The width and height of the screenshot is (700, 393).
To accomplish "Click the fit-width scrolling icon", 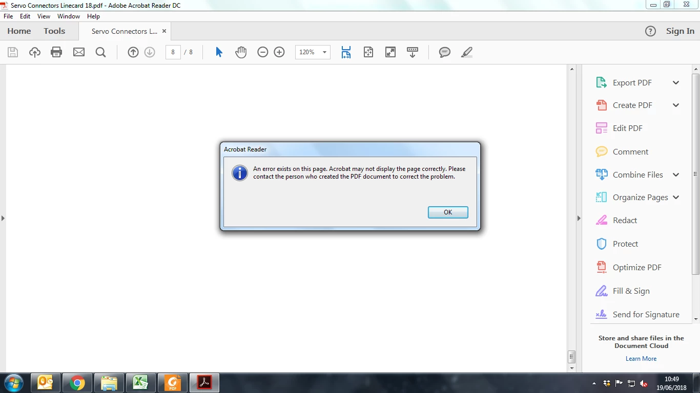I will pos(346,52).
